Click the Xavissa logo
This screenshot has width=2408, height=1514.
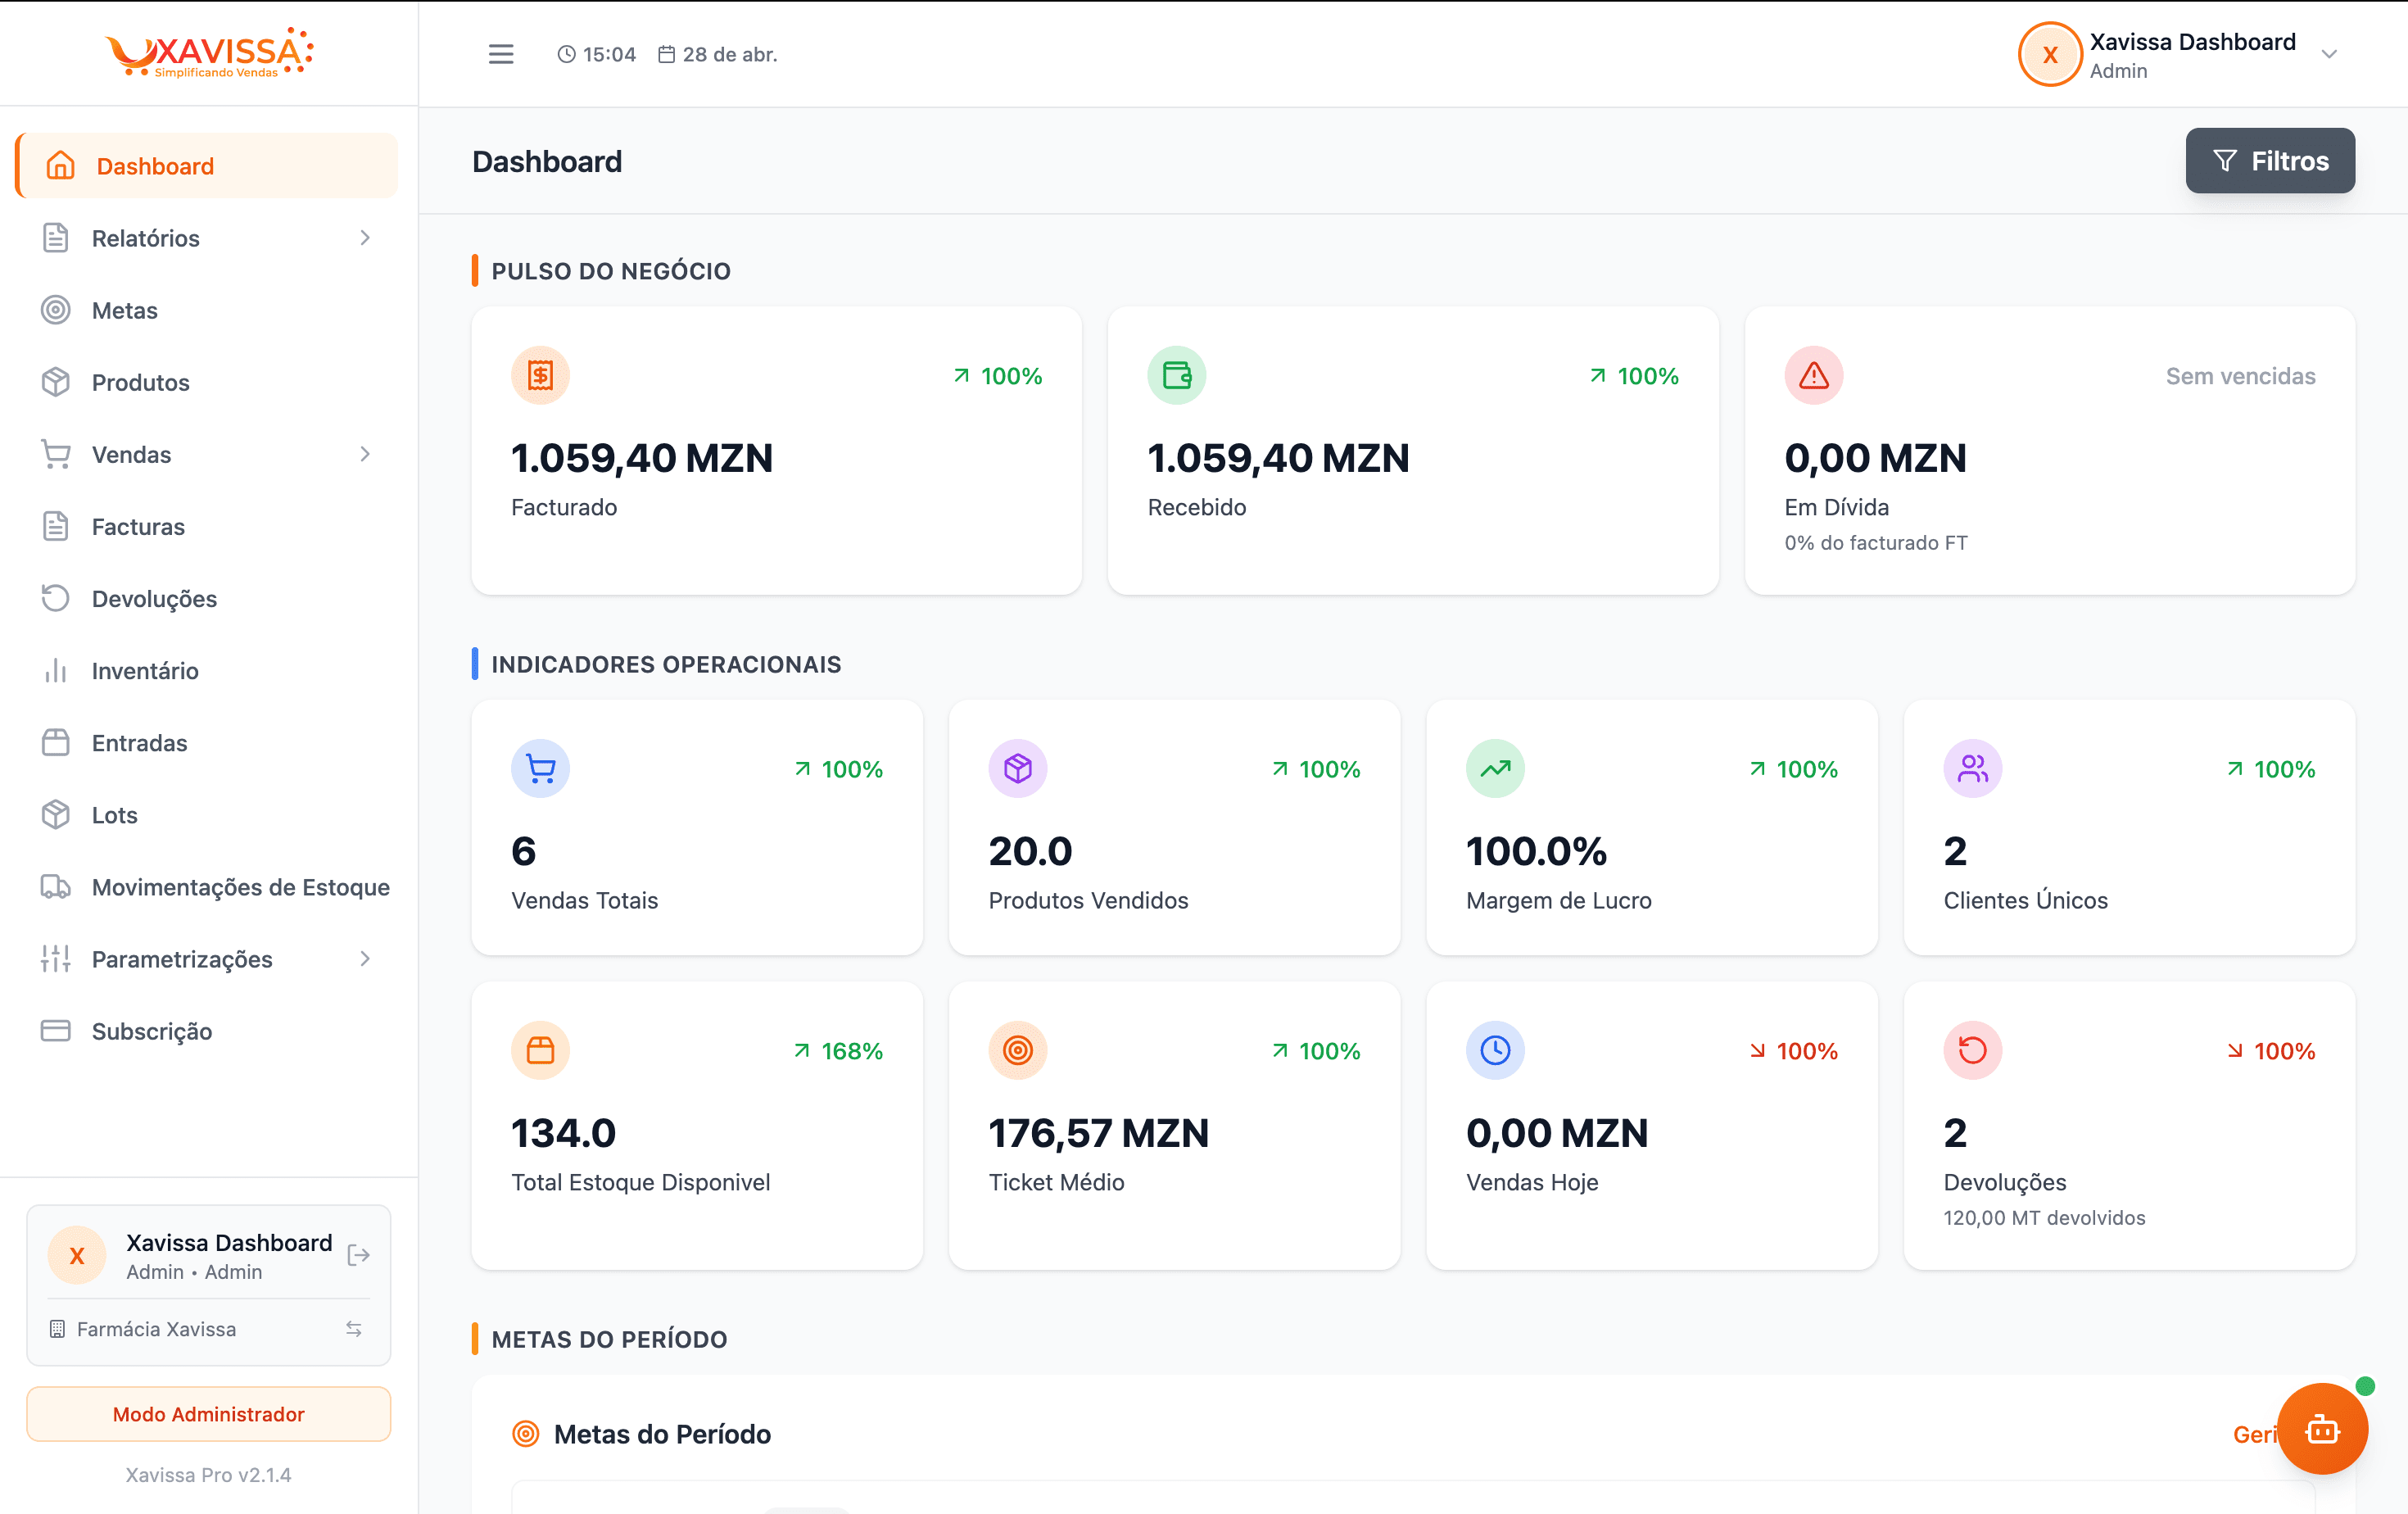209,53
